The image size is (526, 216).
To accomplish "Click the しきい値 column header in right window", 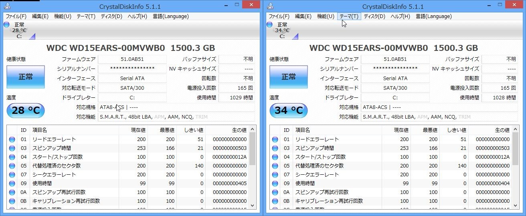I will point(454,130).
